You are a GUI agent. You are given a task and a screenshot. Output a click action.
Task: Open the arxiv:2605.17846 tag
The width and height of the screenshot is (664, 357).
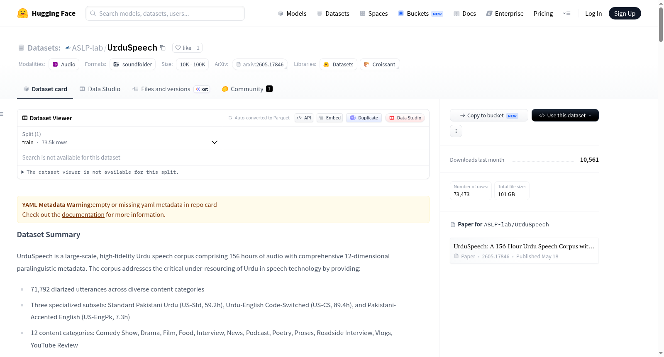coord(260,64)
